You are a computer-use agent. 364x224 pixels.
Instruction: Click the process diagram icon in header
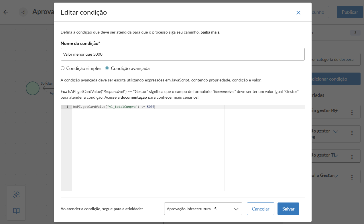pyautogui.click(x=23, y=12)
